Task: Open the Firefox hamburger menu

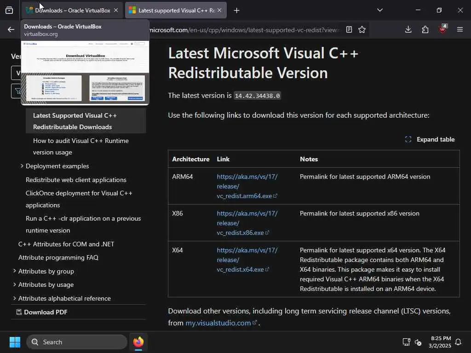Action: (460, 29)
